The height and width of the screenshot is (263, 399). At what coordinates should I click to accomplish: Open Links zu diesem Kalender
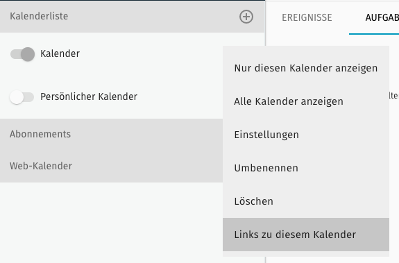pos(306,235)
